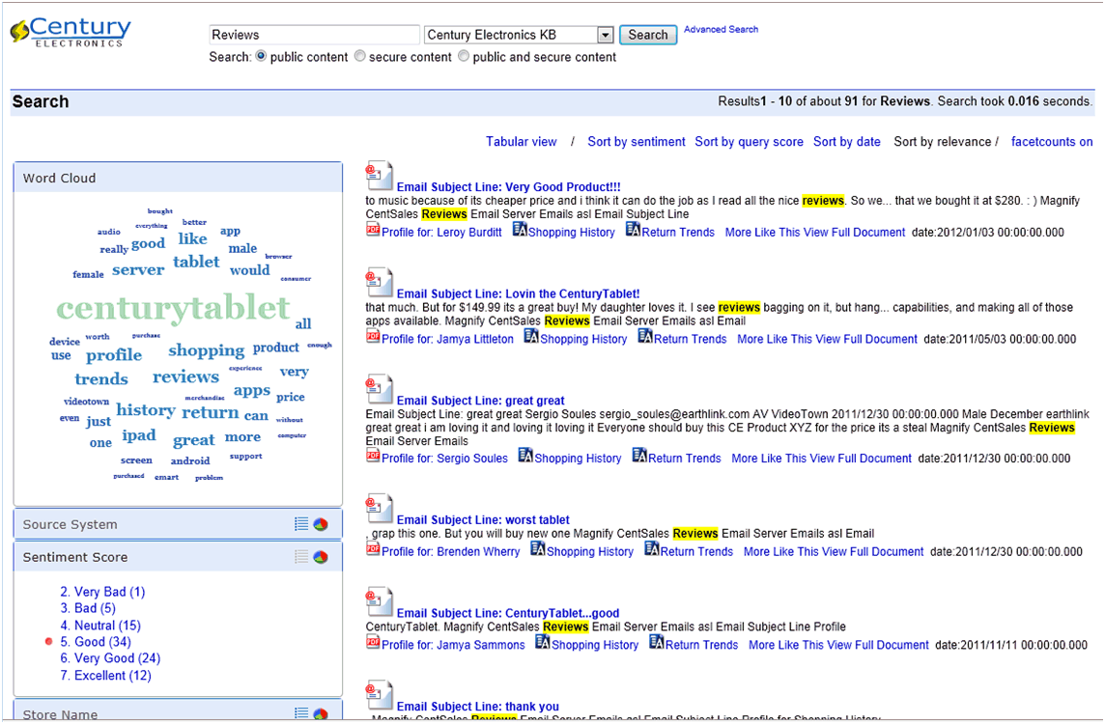Image resolution: width=1105 pixels, height=724 pixels.
Task: Click Return Trends icon in Brenden Wherry row
Action: 652,549
